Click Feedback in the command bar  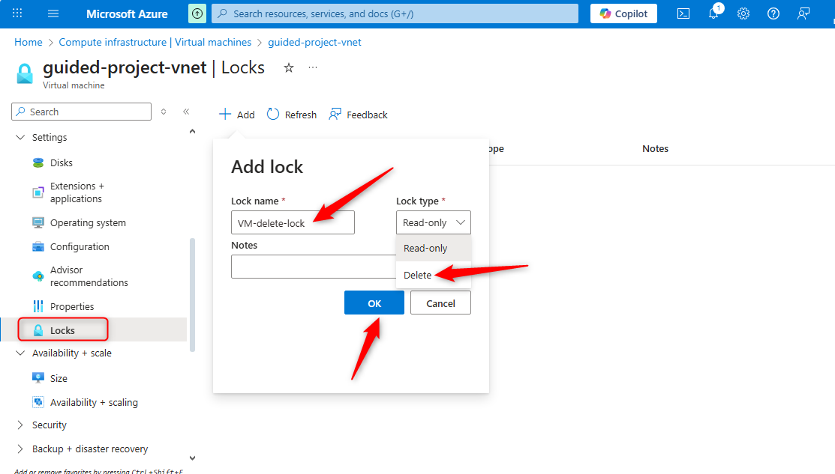pyautogui.click(x=359, y=115)
